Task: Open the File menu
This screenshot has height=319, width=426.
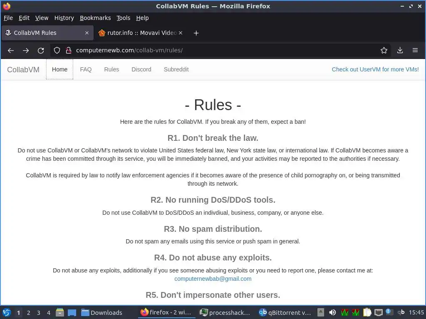Action: (x=8, y=18)
